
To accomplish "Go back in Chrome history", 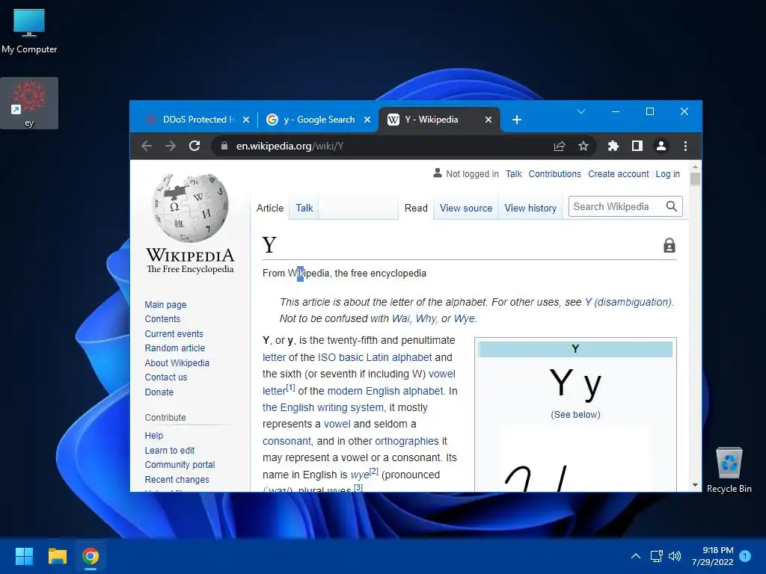I will pyautogui.click(x=147, y=146).
